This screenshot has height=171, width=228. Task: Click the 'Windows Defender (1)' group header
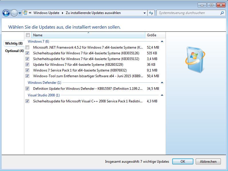(x=44, y=83)
